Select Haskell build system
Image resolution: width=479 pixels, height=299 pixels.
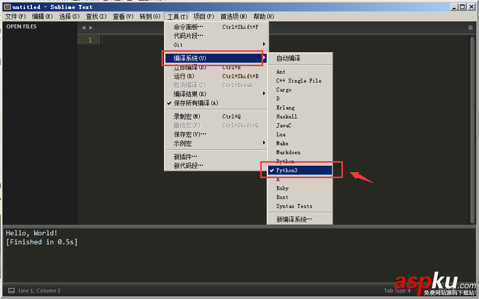(300, 116)
